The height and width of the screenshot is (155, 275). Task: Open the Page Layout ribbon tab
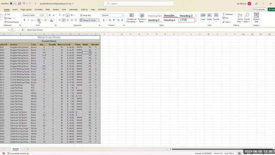pos(26,9)
